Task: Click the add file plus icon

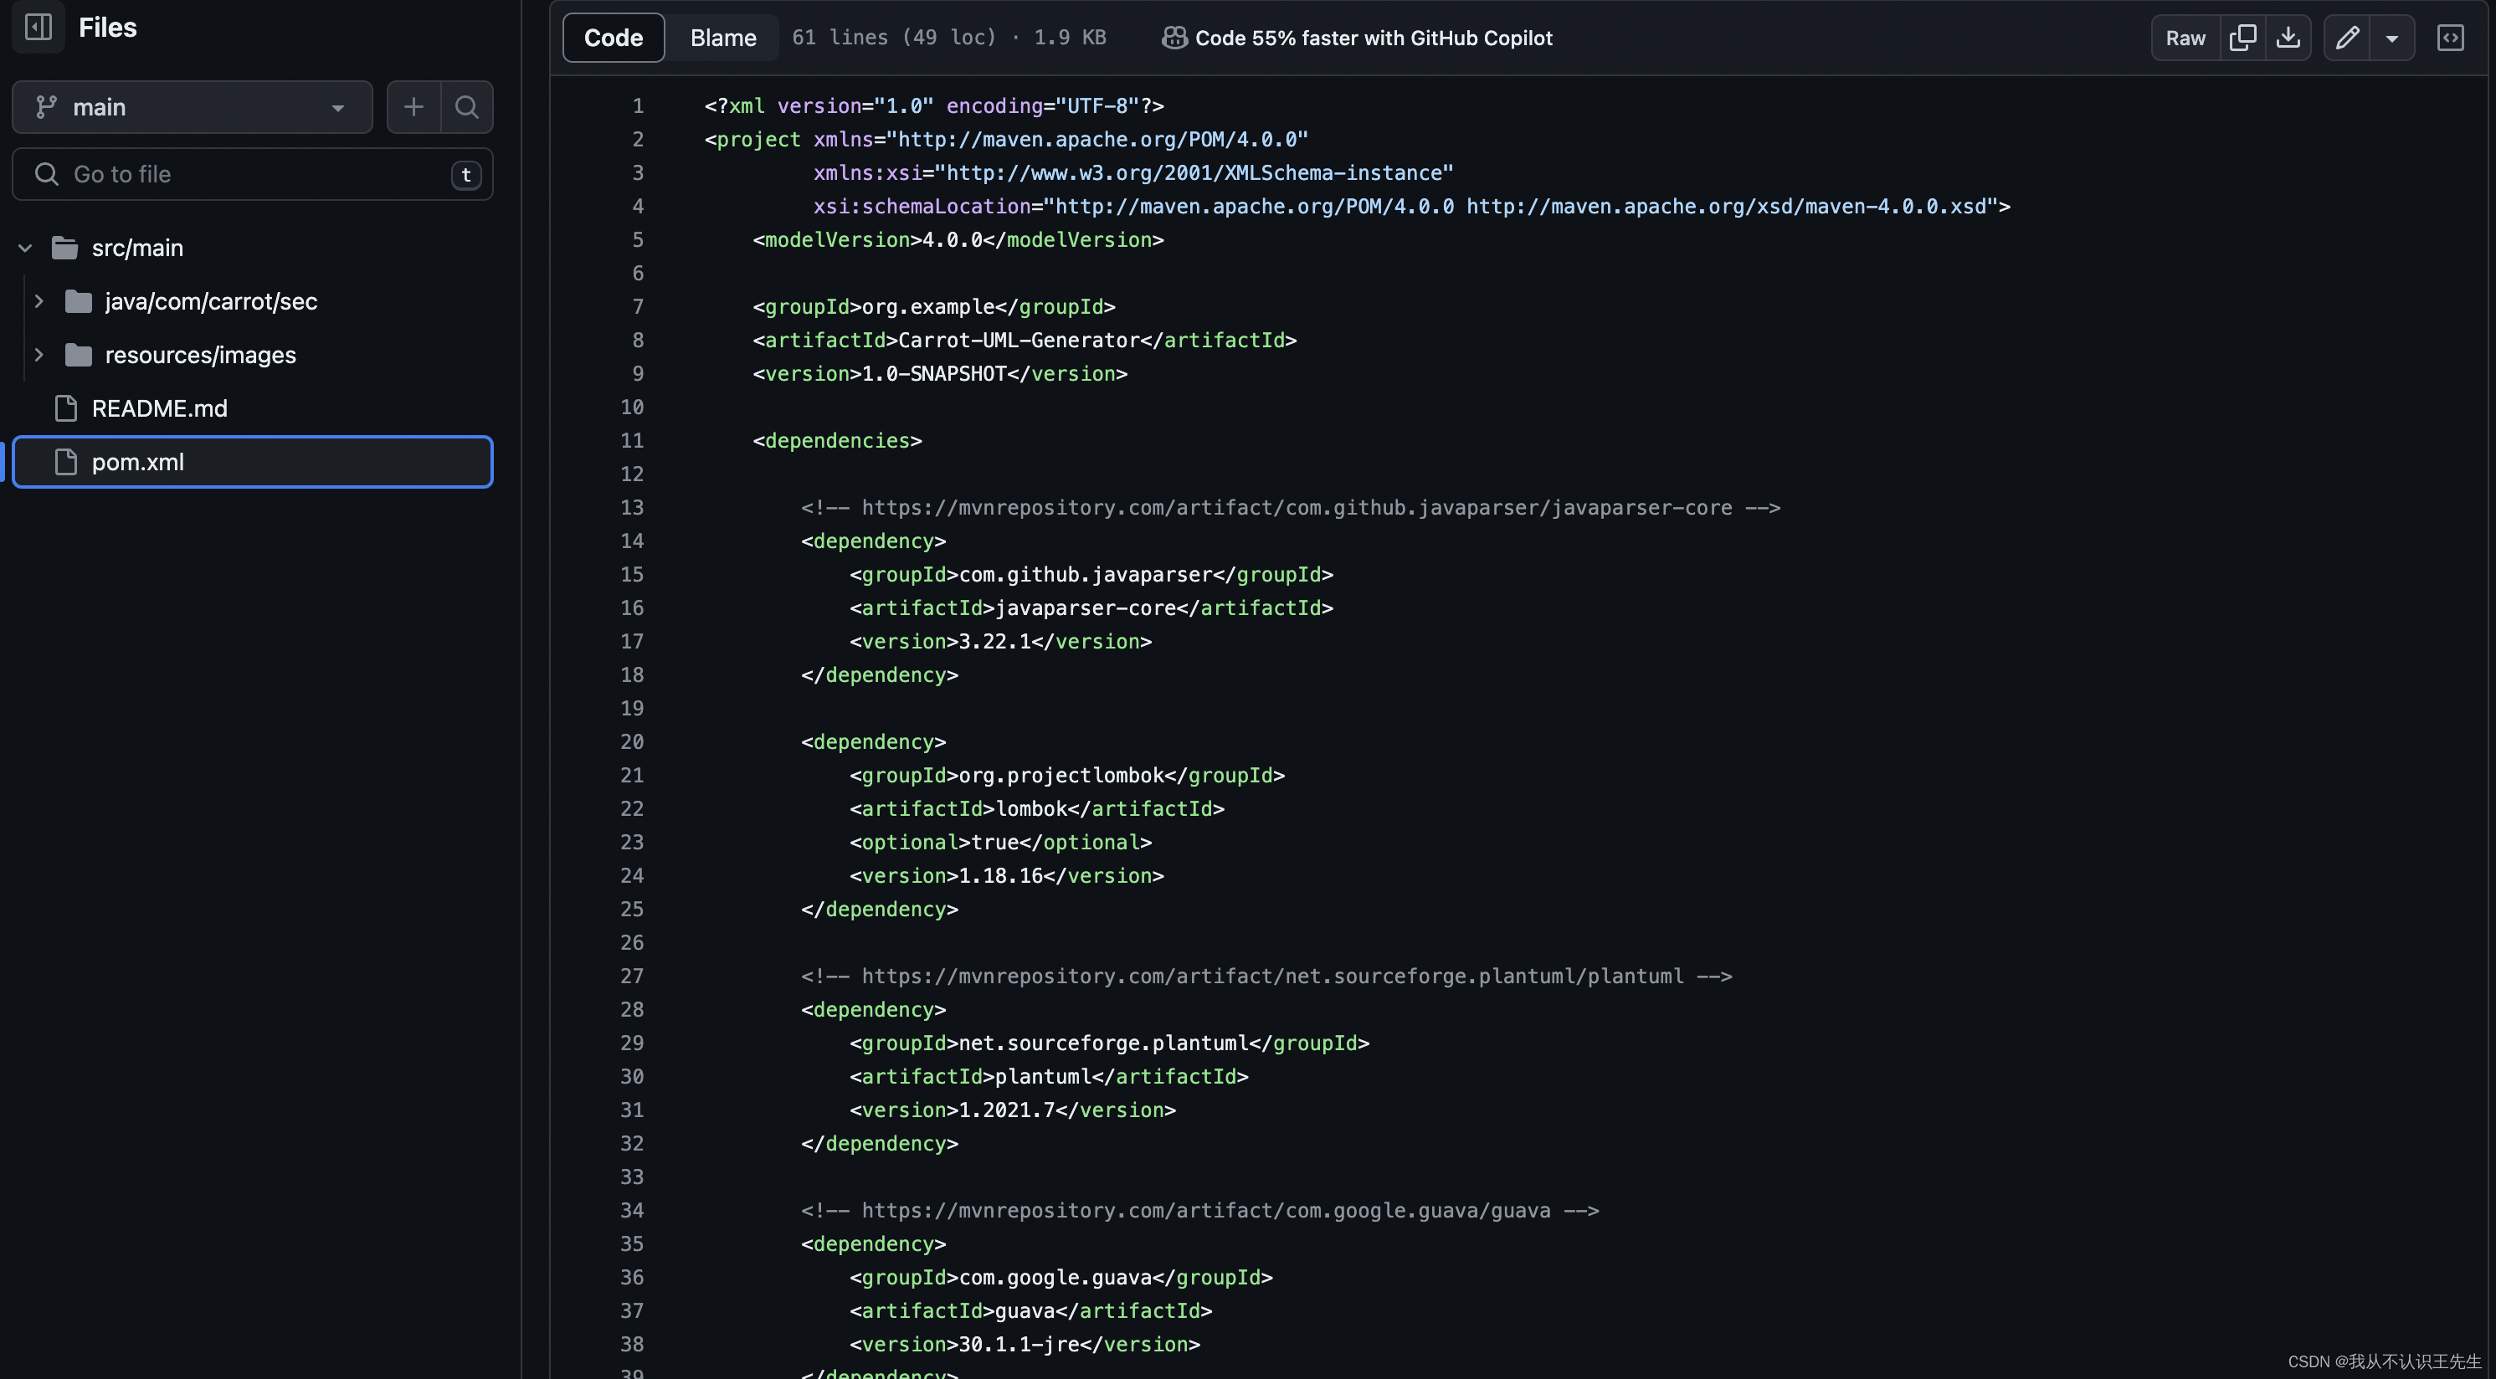Action: point(413,106)
